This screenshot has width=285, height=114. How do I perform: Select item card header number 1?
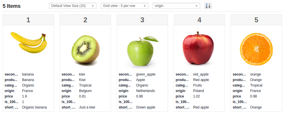click(28, 20)
